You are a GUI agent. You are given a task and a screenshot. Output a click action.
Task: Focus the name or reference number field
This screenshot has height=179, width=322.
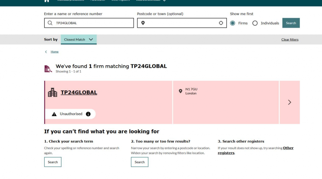point(89,23)
